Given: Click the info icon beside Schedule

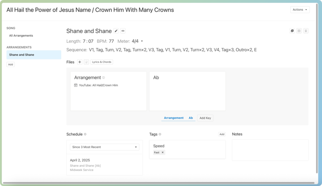Looking at the screenshot, I should click(85, 134).
